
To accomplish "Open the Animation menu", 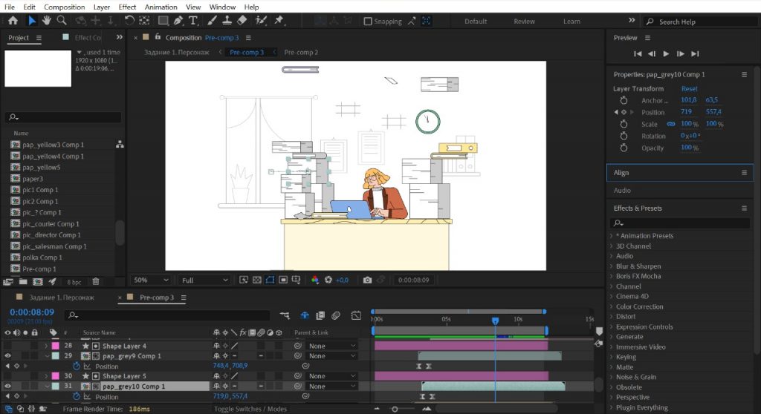I will pyautogui.click(x=161, y=7).
